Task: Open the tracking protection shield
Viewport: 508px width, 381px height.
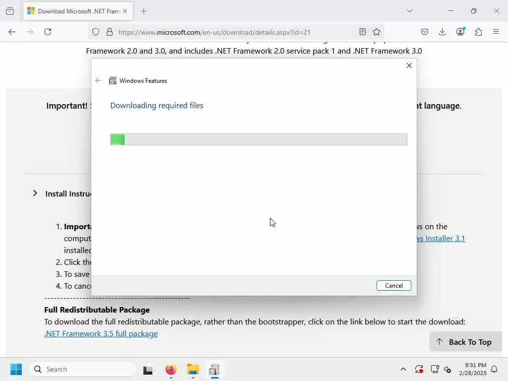Action: [96, 32]
